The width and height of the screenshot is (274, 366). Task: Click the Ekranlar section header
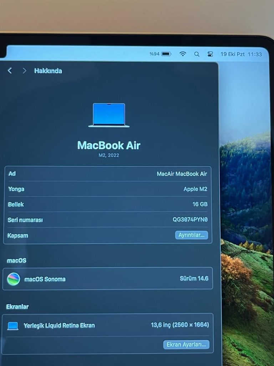point(17,307)
